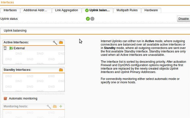Click the green External interface icon
The height and width of the screenshot is (118, 190).
pyautogui.click(x=11, y=48)
